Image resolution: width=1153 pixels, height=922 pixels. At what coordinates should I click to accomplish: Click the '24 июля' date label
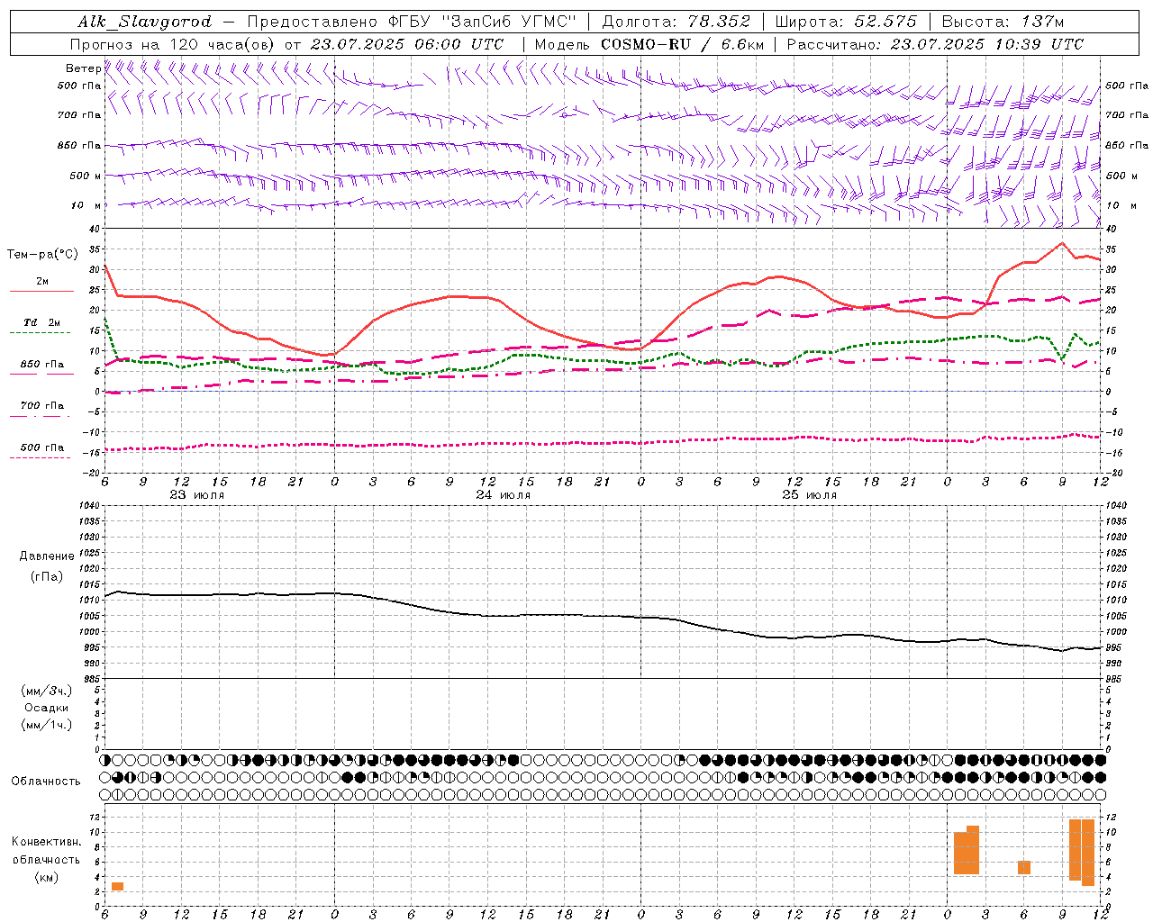504,495
